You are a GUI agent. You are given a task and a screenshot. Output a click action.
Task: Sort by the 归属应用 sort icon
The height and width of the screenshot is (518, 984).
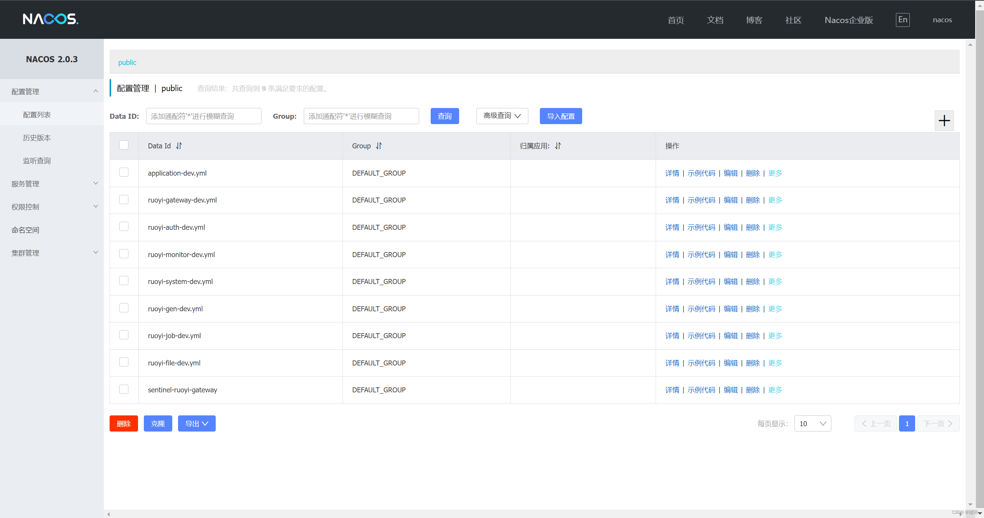(x=558, y=146)
